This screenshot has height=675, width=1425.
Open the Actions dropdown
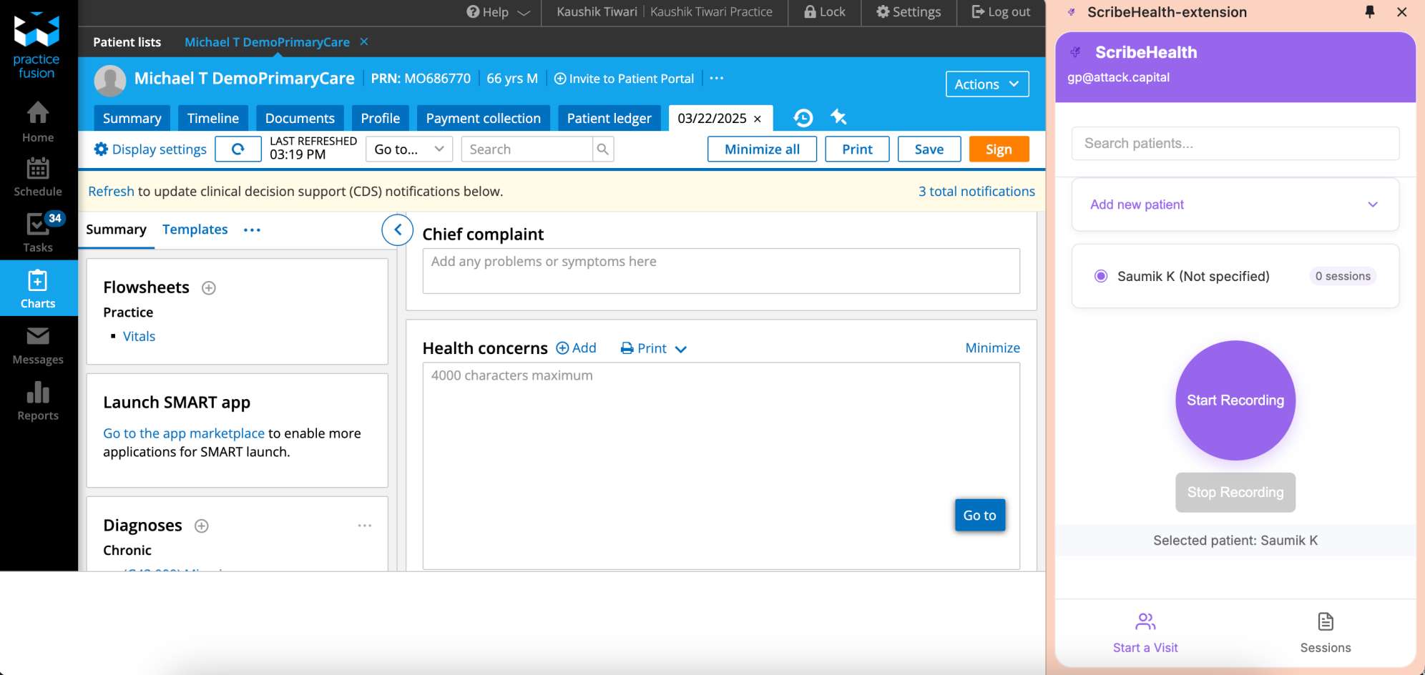point(987,84)
